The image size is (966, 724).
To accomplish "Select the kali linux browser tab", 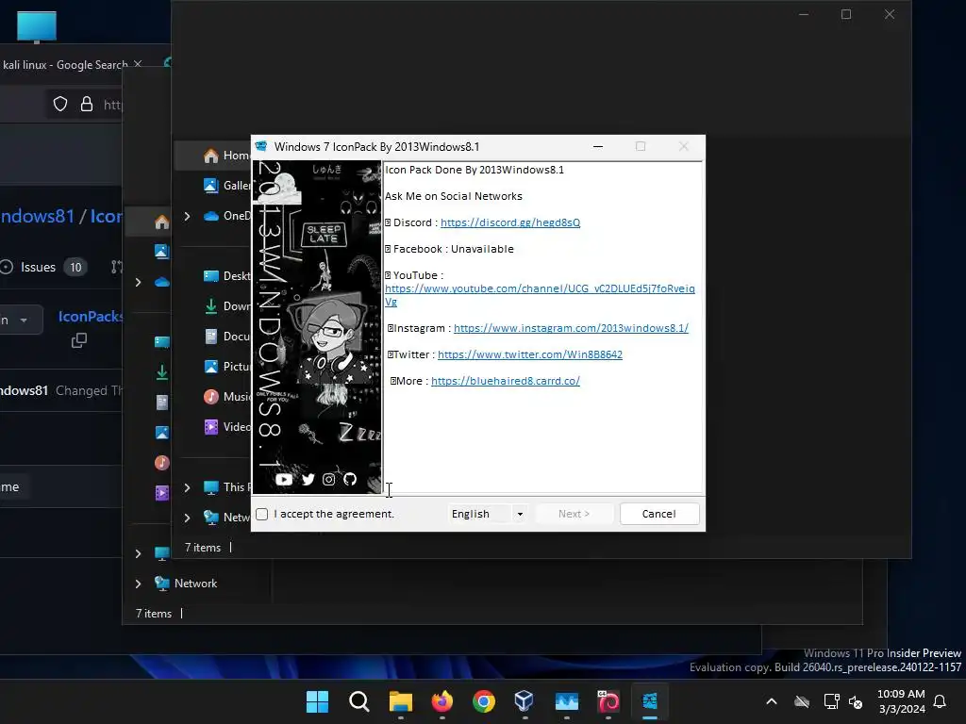I will pyautogui.click(x=65, y=65).
